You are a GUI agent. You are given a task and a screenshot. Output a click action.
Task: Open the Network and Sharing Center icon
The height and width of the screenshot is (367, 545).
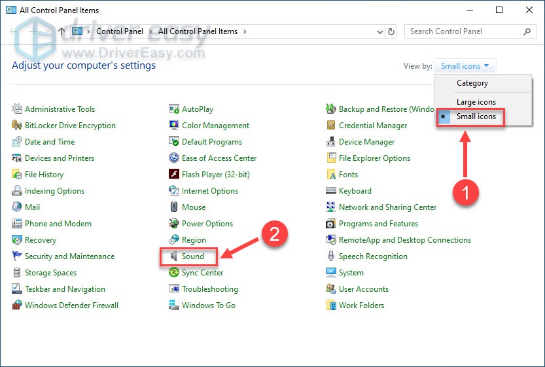click(x=332, y=207)
